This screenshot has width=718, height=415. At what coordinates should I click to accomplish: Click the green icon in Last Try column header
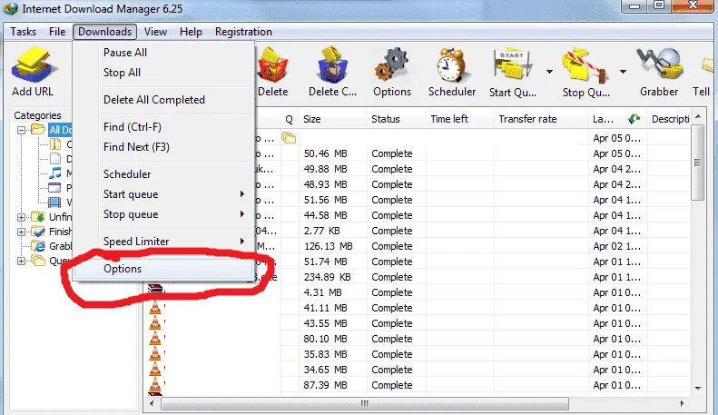pyautogui.click(x=634, y=119)
